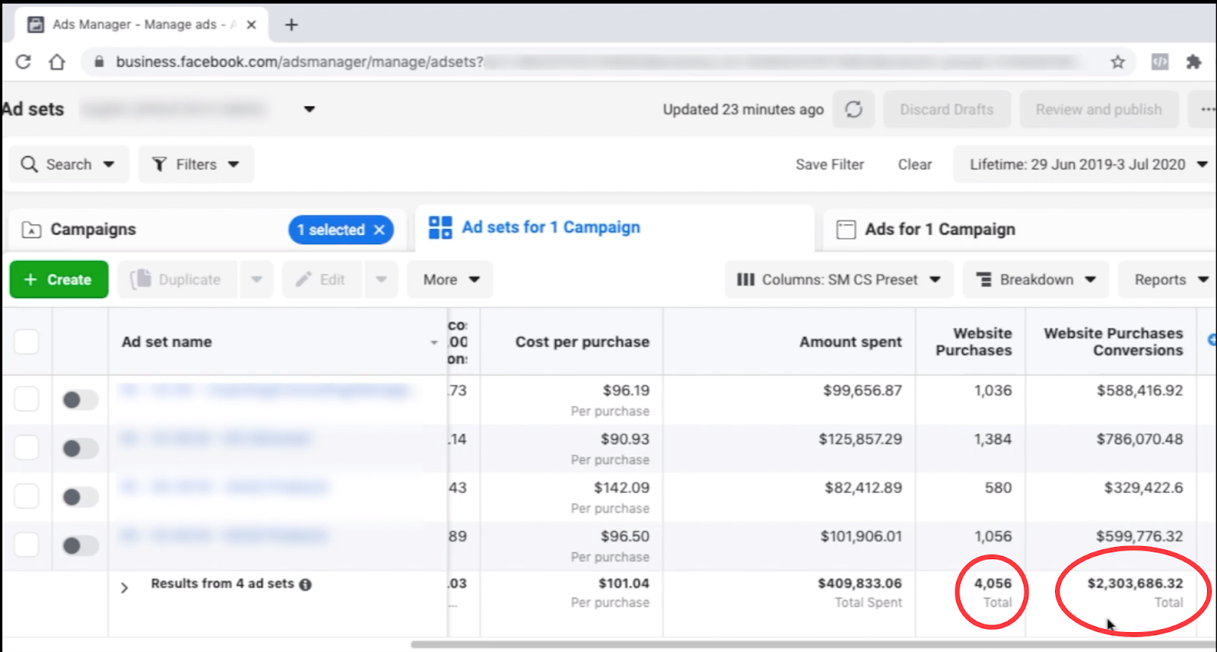
Task: Open the code extension icon in browser toolbar
Action: click(1160, 62)
